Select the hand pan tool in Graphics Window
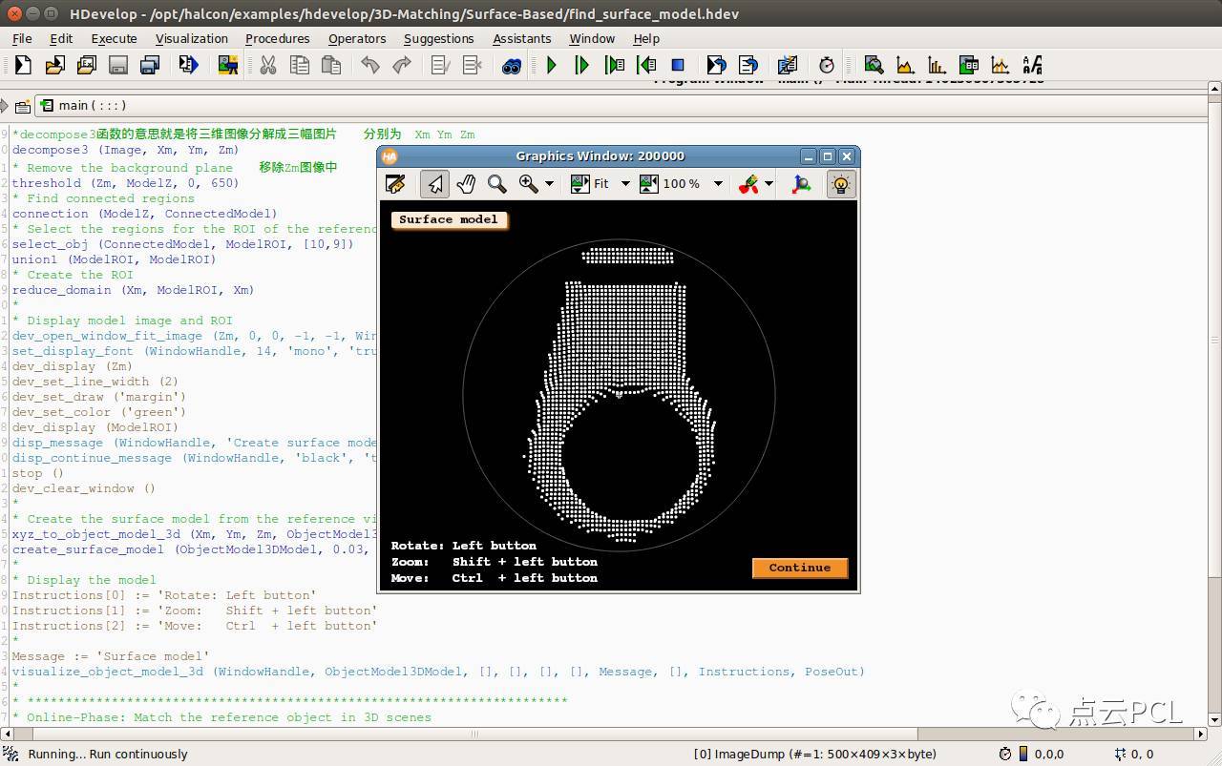The height and width of the screenshot is (766, 1222). (x=466, y=184)
